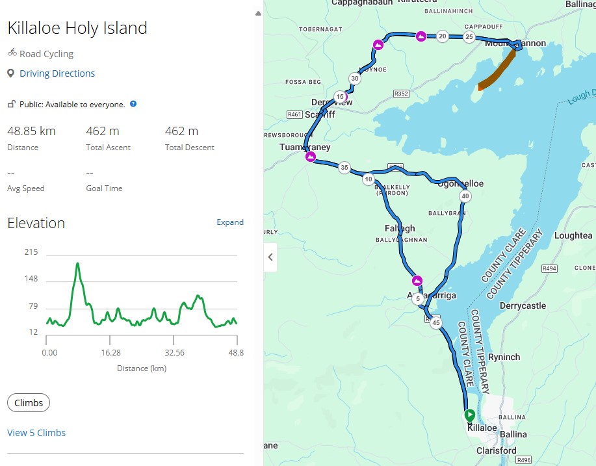Click the 40 km distance marker
This screenshot has width=596, height=466.
coord(465,196)
